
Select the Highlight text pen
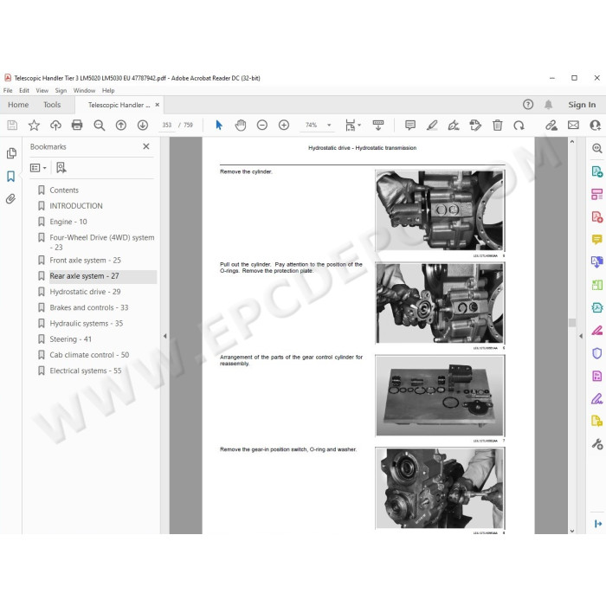pyautogui.click(x=432, y=125)
